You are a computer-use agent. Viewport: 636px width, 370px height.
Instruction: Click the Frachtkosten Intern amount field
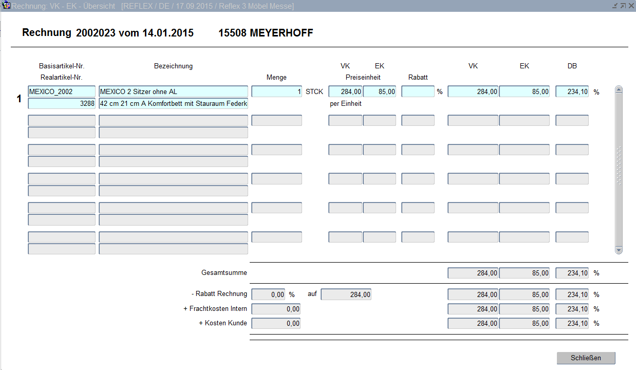(x=276, y=309)
